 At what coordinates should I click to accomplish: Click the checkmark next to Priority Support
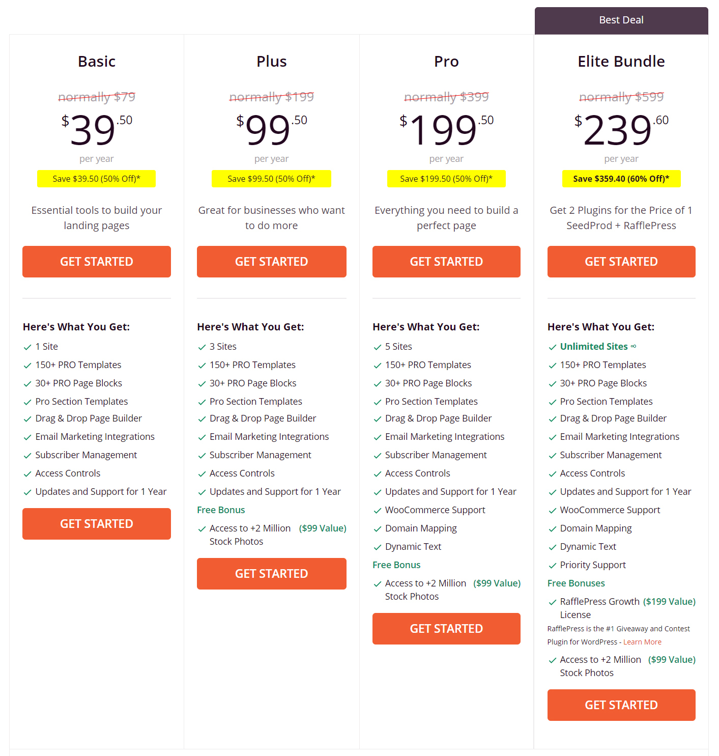click(x=552, y=566)
